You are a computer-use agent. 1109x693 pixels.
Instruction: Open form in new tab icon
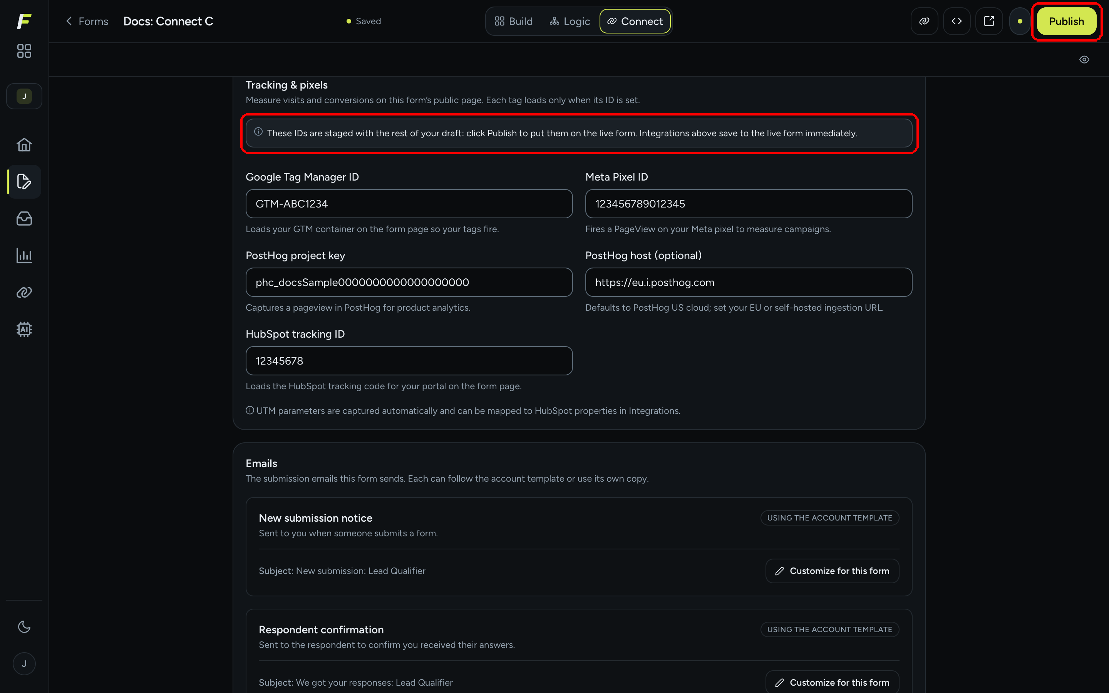click(x=989, y=21)
